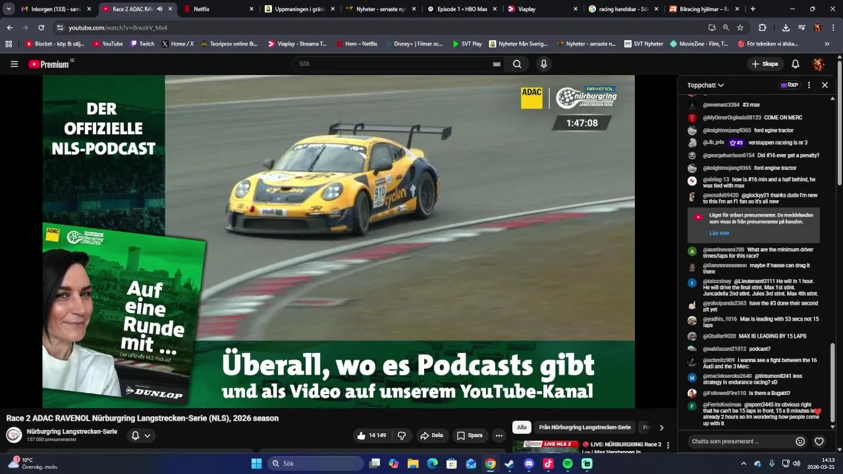The image size is (843, 474).
Task: Click the chat panel scrollbar
Action: pos(832,385)
